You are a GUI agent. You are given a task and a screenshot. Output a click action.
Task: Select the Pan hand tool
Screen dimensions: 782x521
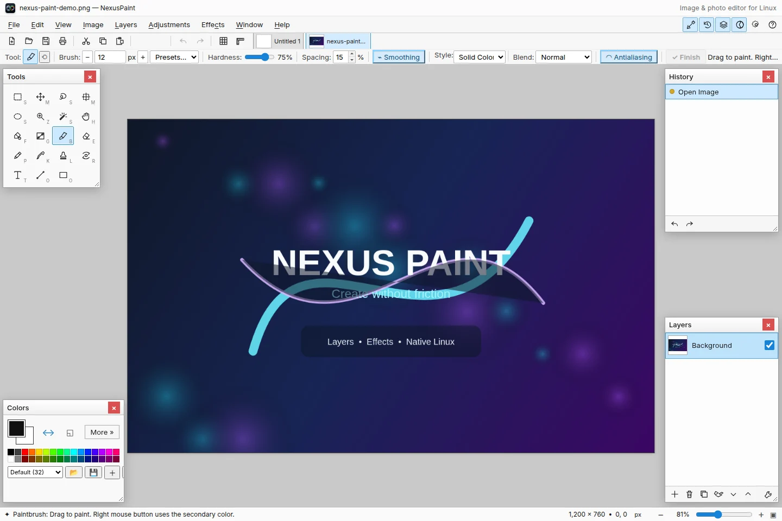(86, 117)
